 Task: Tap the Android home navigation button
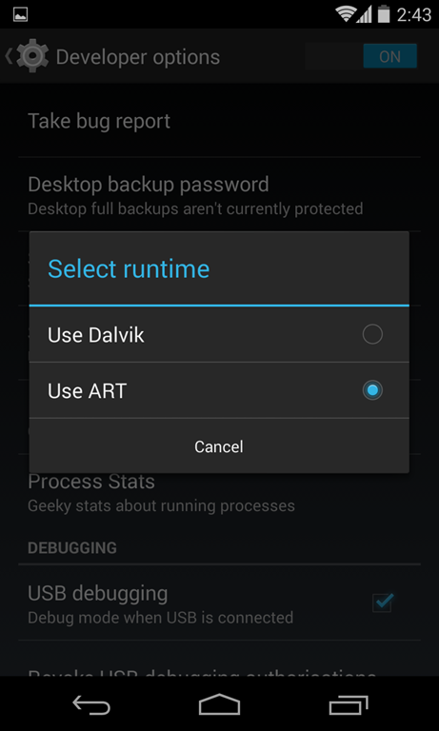click(219, 704)
